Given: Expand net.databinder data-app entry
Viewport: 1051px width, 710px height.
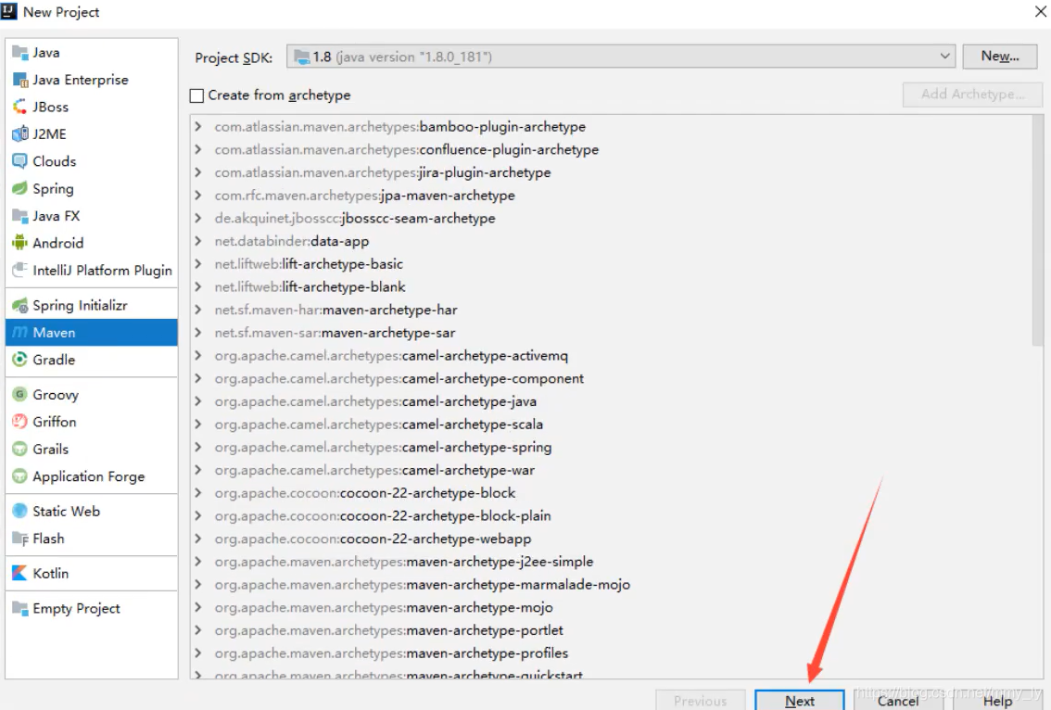Looking at the screenshot, I should point(197,241).
